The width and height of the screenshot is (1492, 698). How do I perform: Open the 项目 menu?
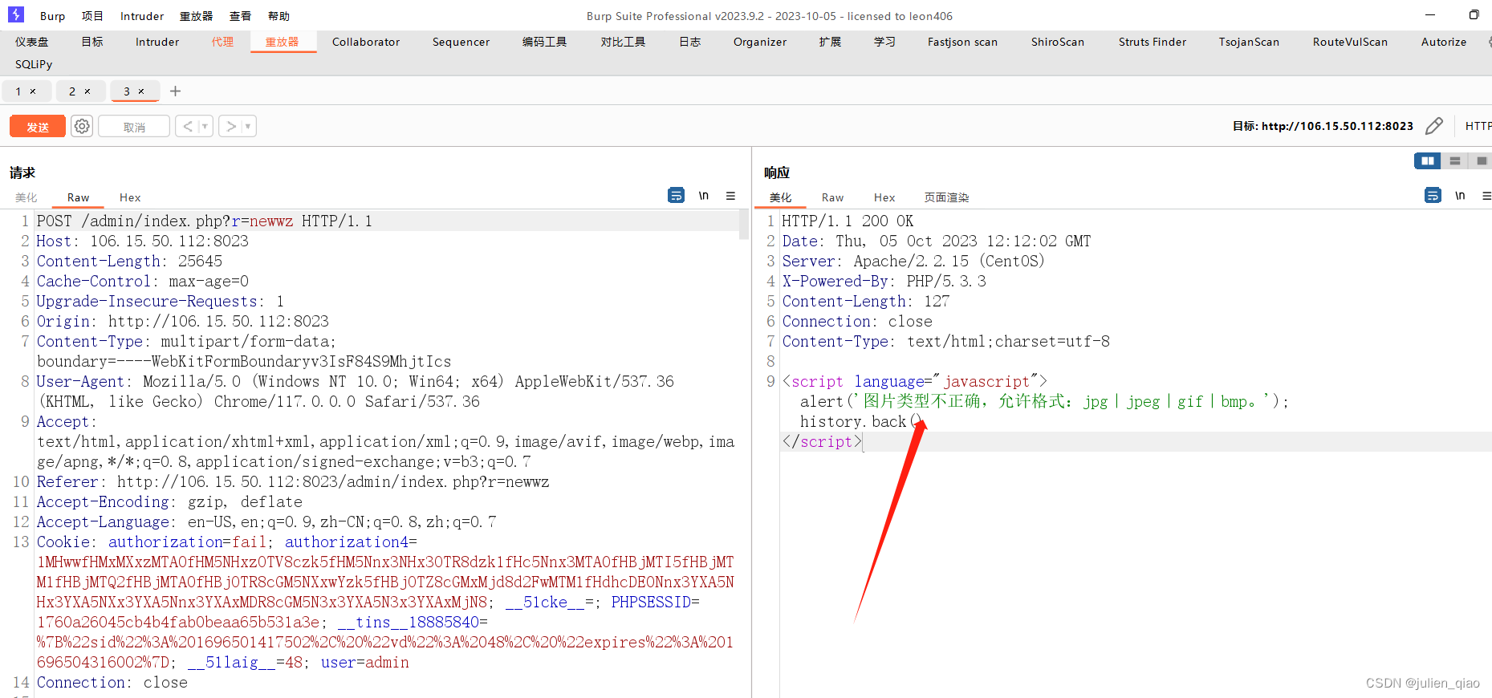pyautogui.click(x=92, y=16)
